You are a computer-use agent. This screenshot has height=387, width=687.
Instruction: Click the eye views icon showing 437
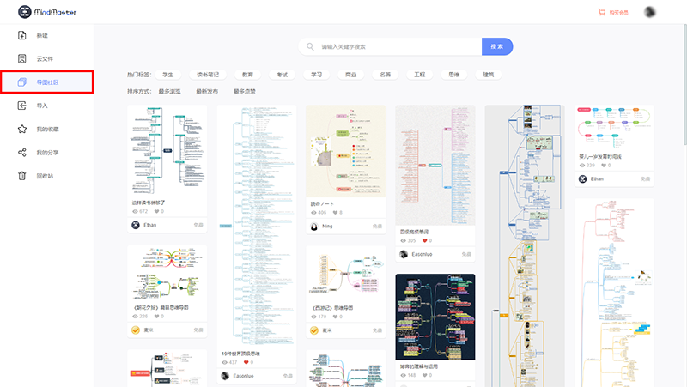(224, 362)
